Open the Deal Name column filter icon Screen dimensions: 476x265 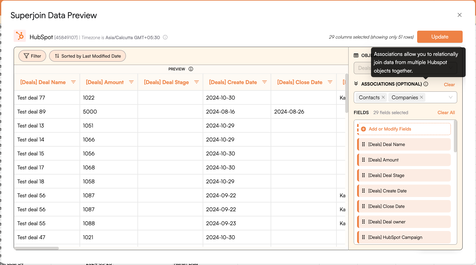73,82
